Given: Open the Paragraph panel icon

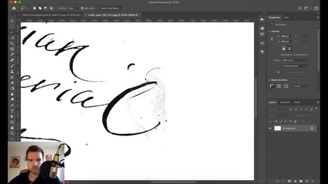Looking at the screenshot, I should coord(262,52).
